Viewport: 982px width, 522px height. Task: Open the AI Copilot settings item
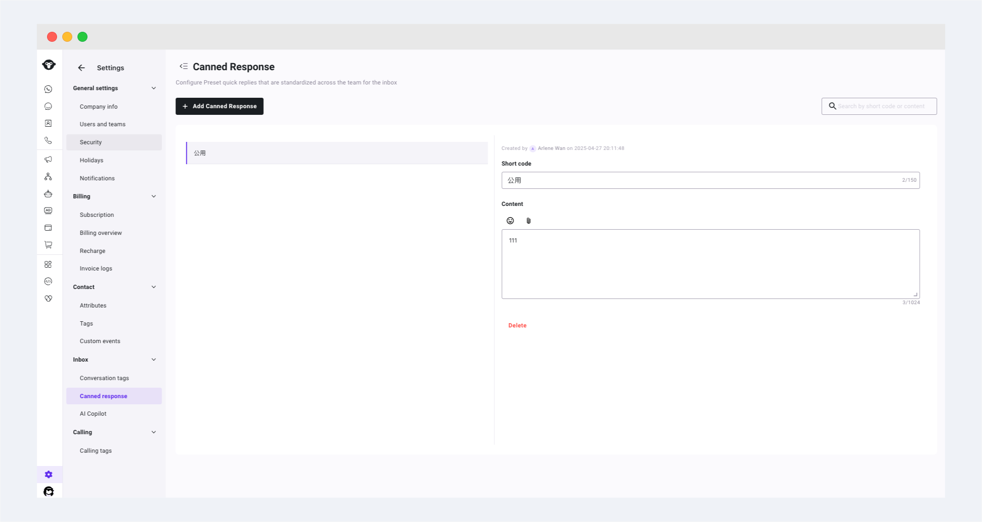(x=93, y=414)
